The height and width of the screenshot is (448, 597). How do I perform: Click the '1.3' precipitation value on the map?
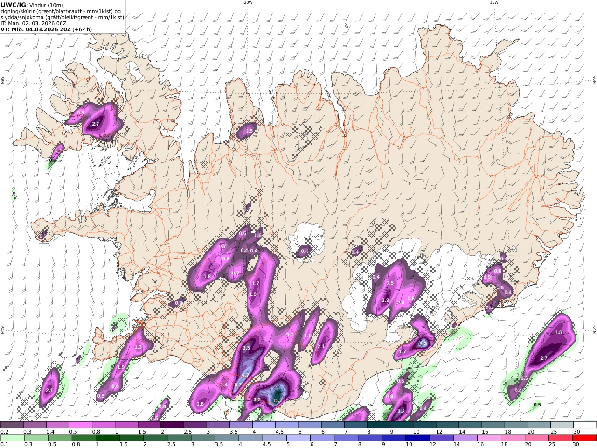tap(138, 347)
